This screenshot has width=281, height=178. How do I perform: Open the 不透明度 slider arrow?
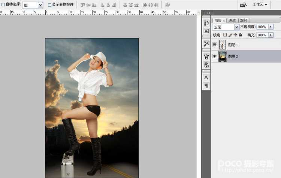click(x=271, y=27)
